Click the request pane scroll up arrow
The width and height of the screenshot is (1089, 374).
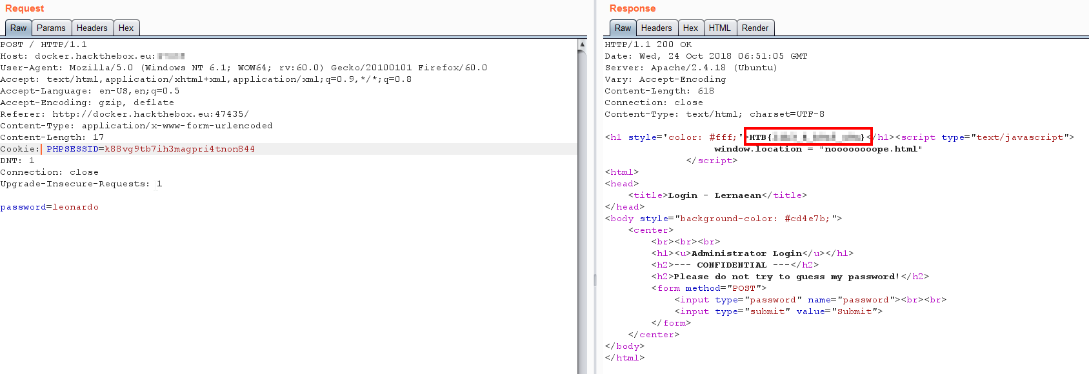point(582,44)
